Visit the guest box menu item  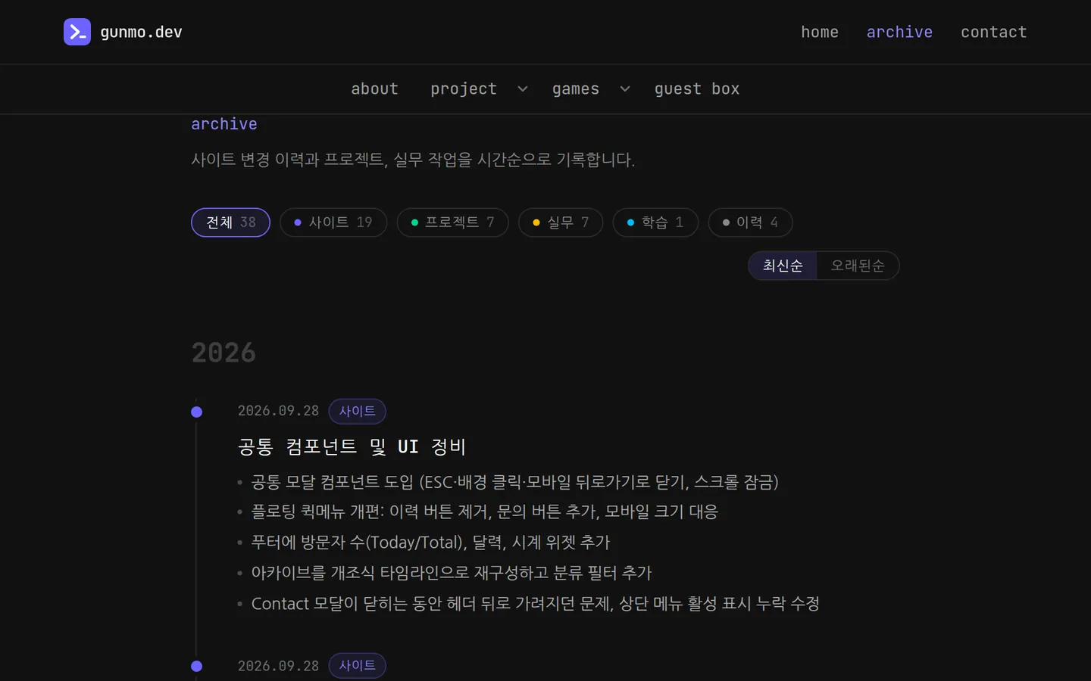[x=697, y=89]
